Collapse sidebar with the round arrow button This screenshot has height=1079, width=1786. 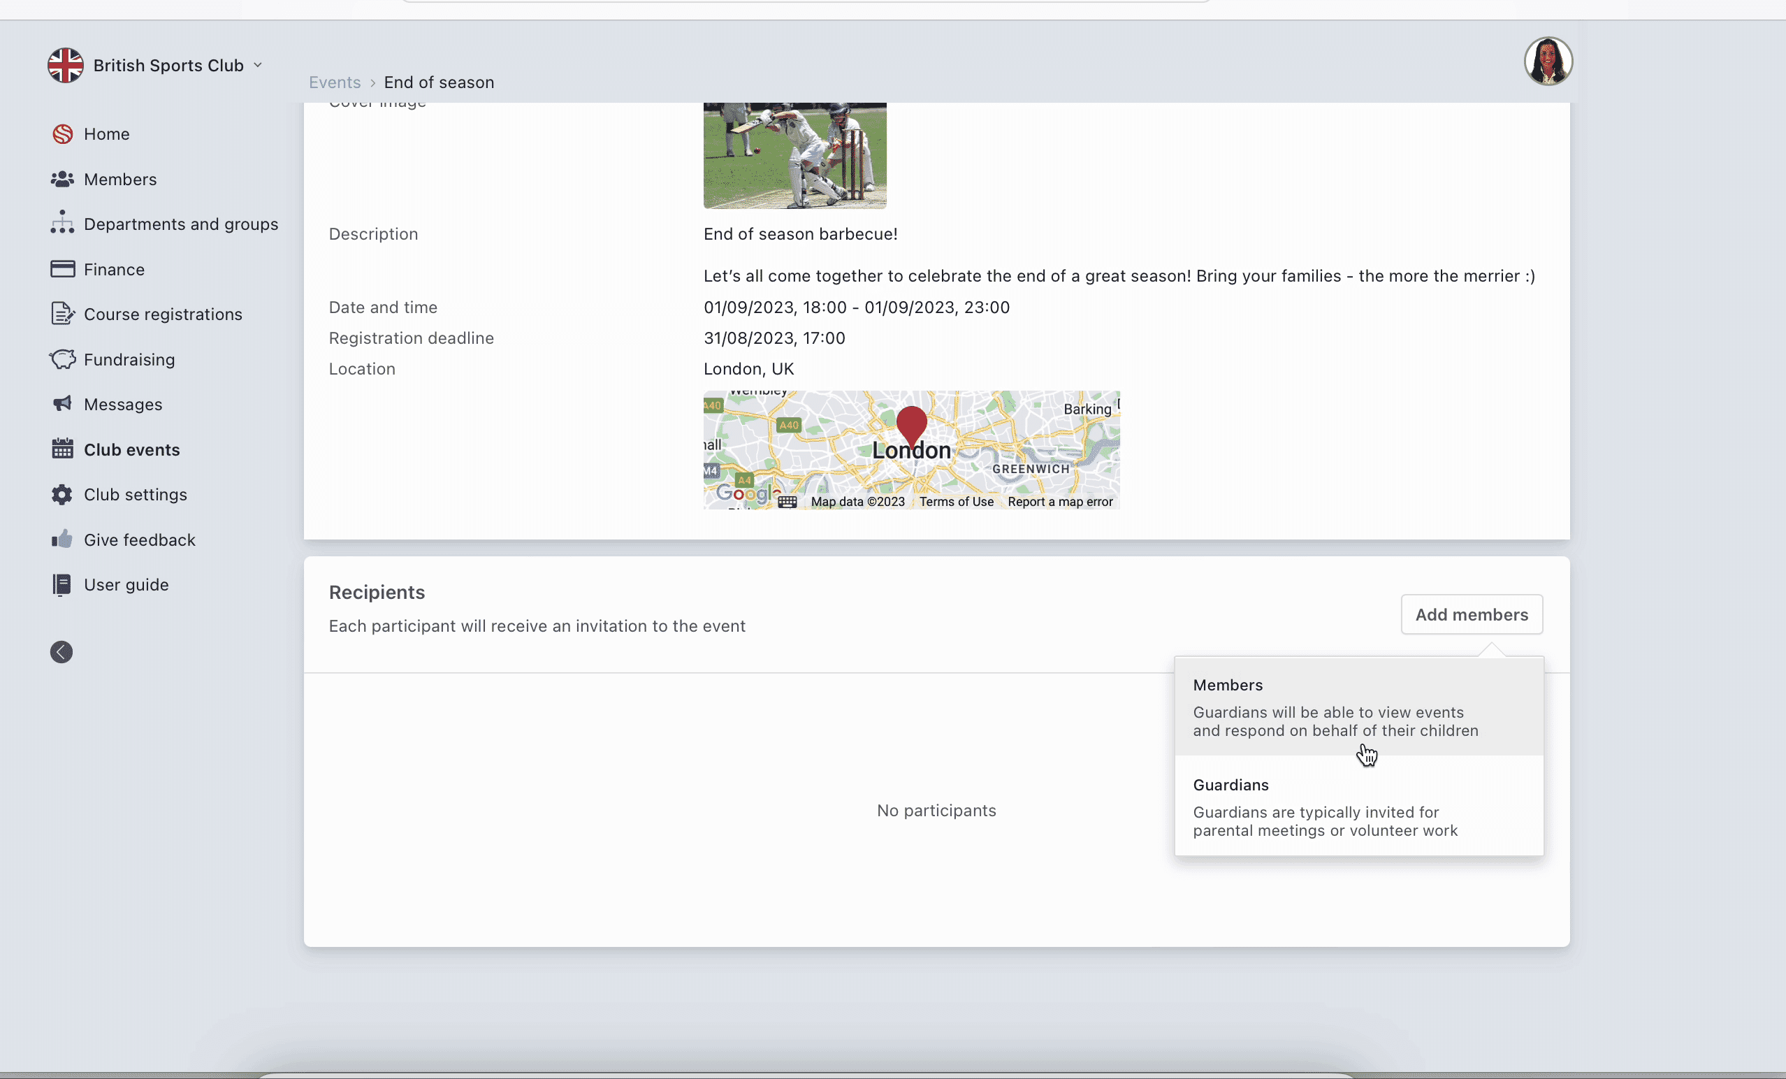coord(61,652)
